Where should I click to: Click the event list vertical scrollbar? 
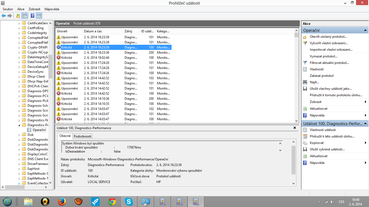(x=296, y=76)
